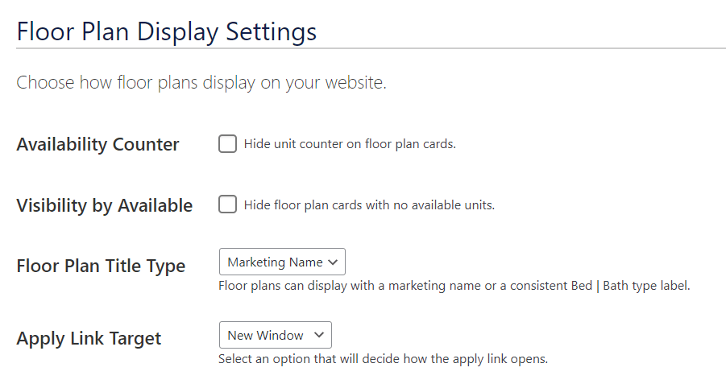Click the Apply Link Target label
This screenshot has height=384, width=726.
click(89, 339)
